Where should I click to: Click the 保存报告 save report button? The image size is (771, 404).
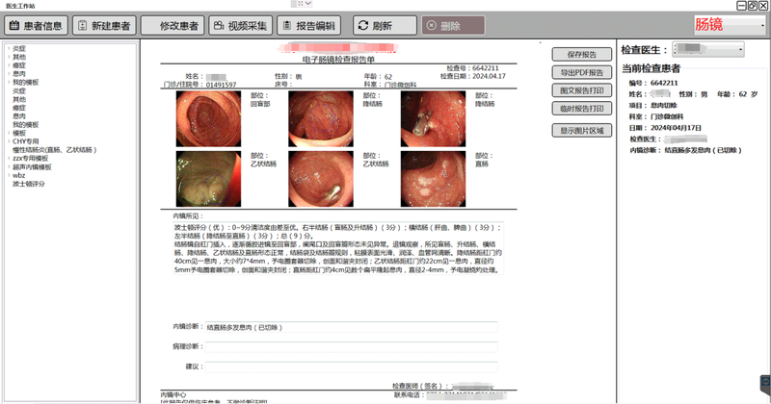(582, 55)
